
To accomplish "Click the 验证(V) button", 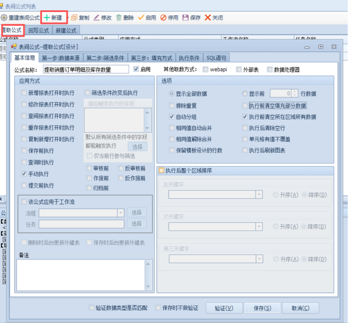I will coord(224,308).
